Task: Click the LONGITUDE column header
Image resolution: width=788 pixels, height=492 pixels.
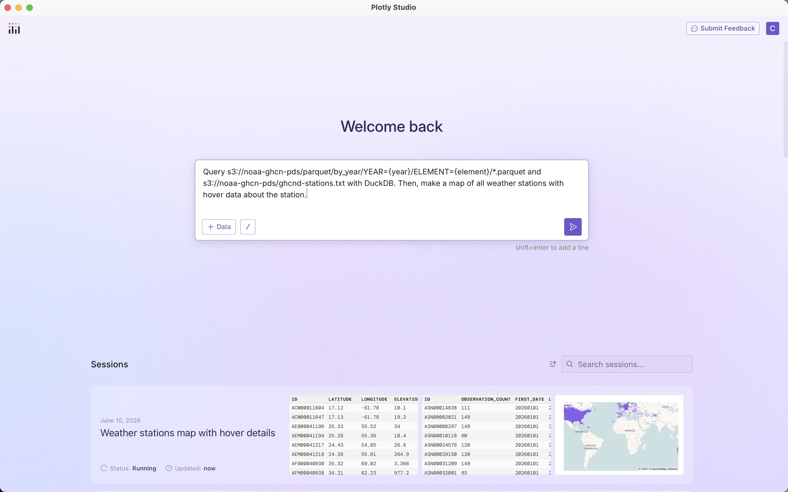Action: point(374,399)
